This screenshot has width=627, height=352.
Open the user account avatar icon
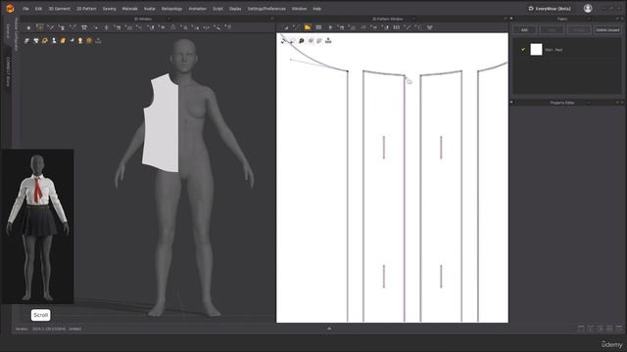click(588, 9)
